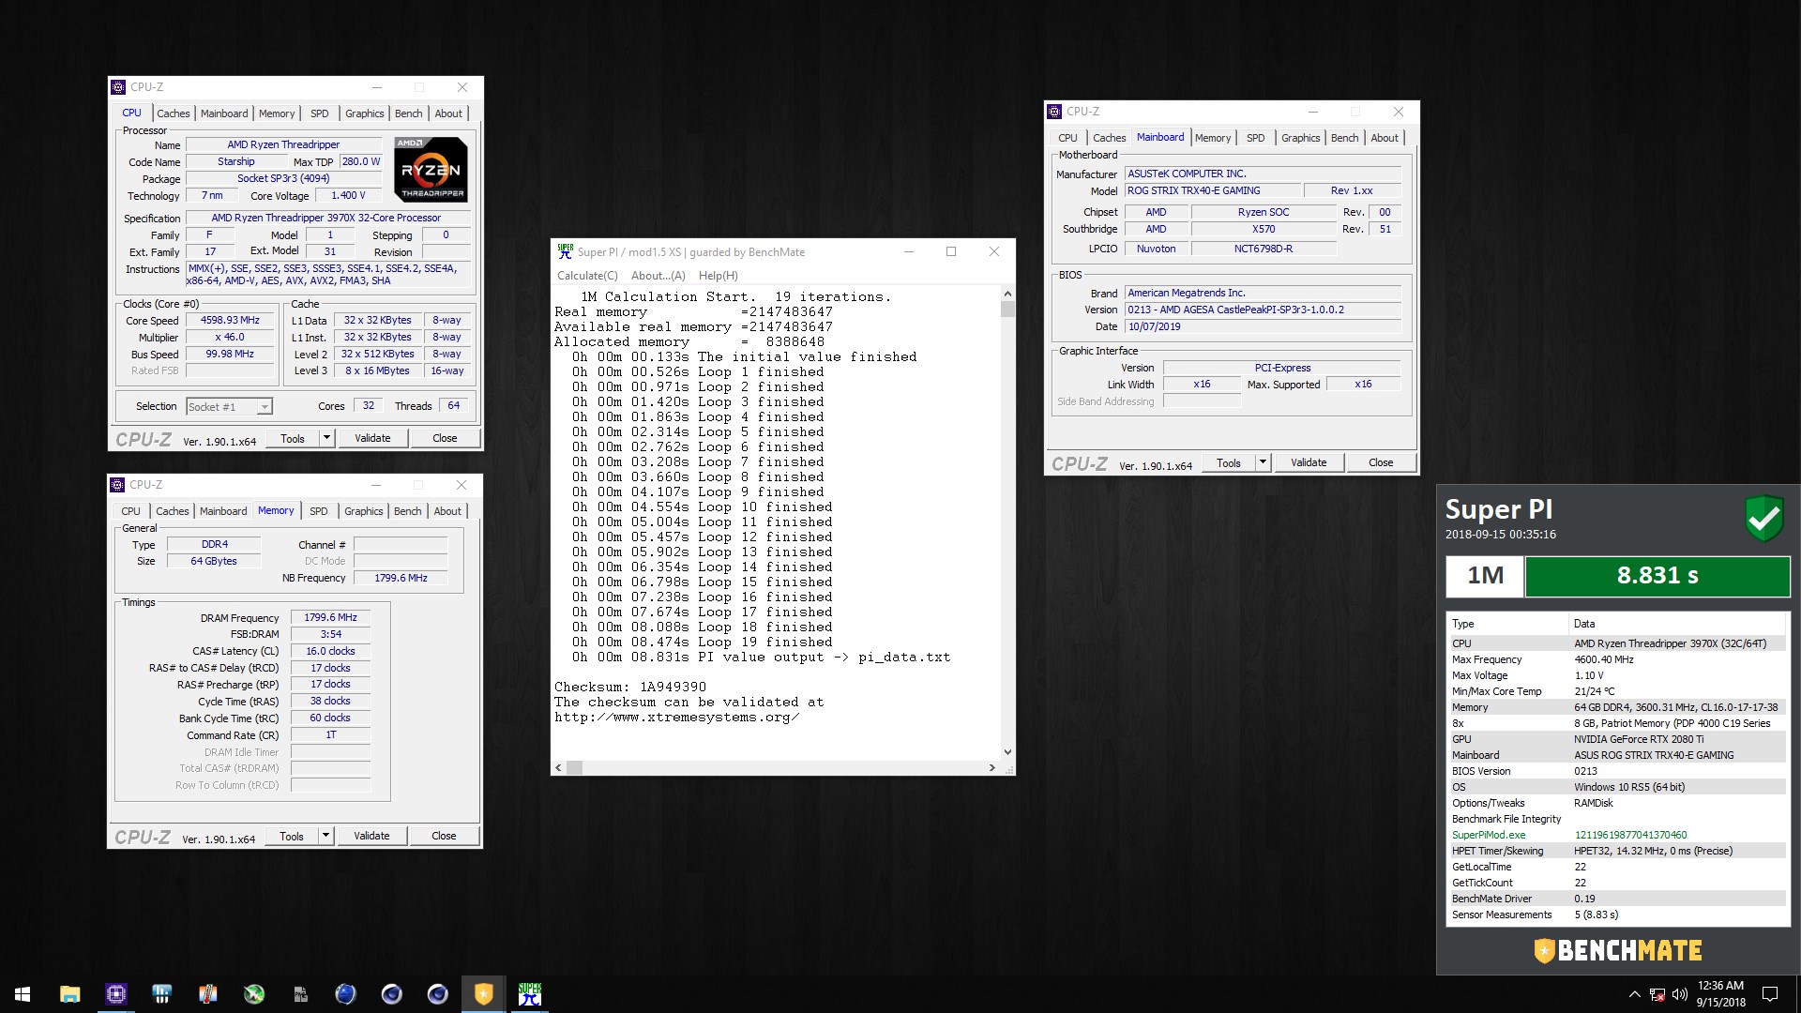Click the Super PI taskbar icon

coord(529,994)
